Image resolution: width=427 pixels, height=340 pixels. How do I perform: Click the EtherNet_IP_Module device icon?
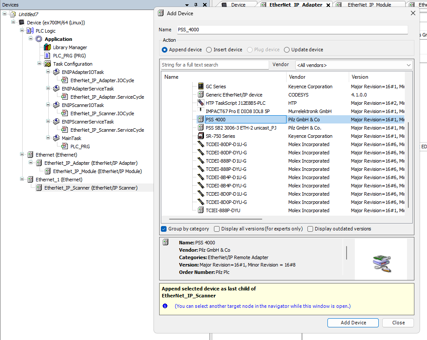48,171
